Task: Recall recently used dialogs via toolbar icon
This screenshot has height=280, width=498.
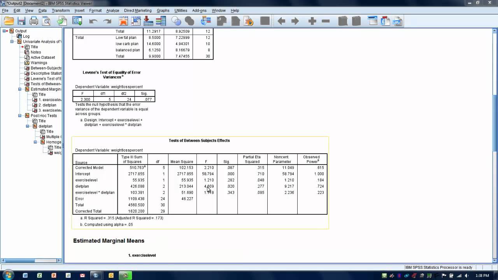Action: point(77,21)
